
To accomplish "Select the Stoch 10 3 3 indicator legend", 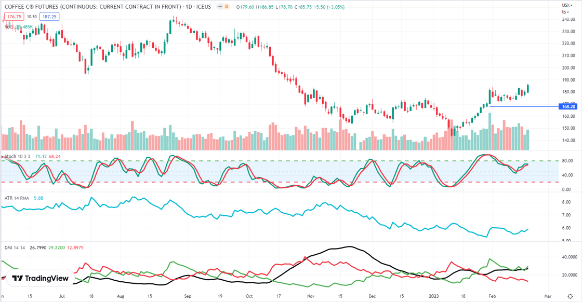I will click(x=18, y=156).
